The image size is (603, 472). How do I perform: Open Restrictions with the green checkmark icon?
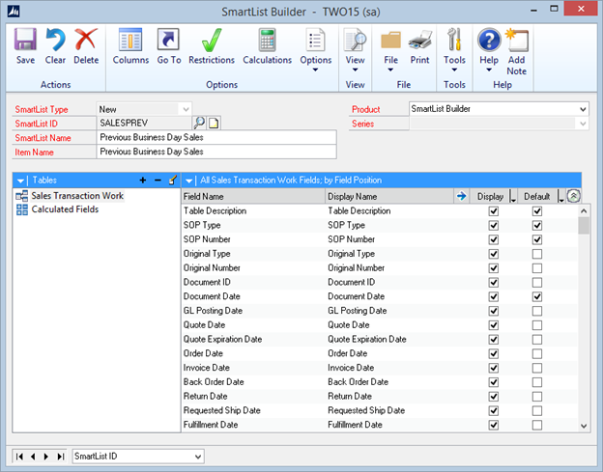point(212,40)
